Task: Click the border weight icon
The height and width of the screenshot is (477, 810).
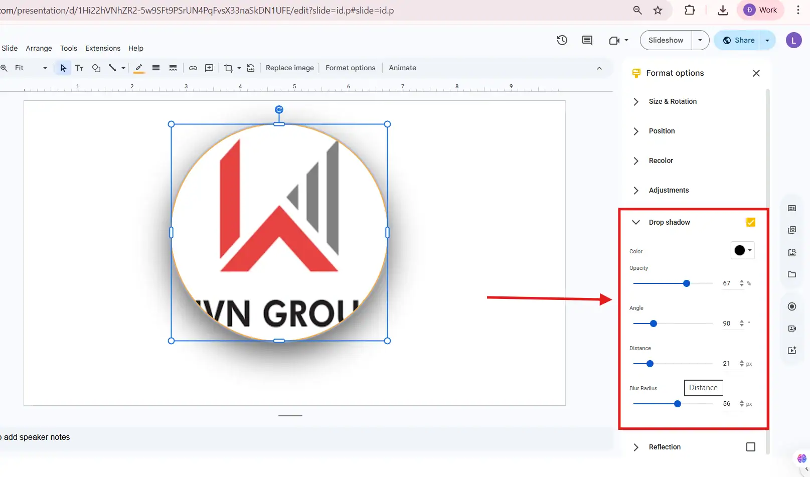Action: [x=156, y=68]
